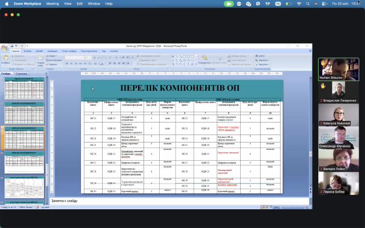
Task: Click the Undo arrow in Quick Access
Action: tap(16, 46)
